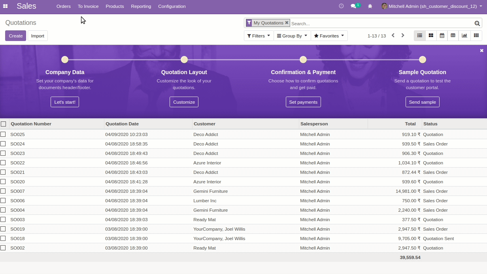Switch to graph view
The image size is (487, 274).
click(464, 35)
